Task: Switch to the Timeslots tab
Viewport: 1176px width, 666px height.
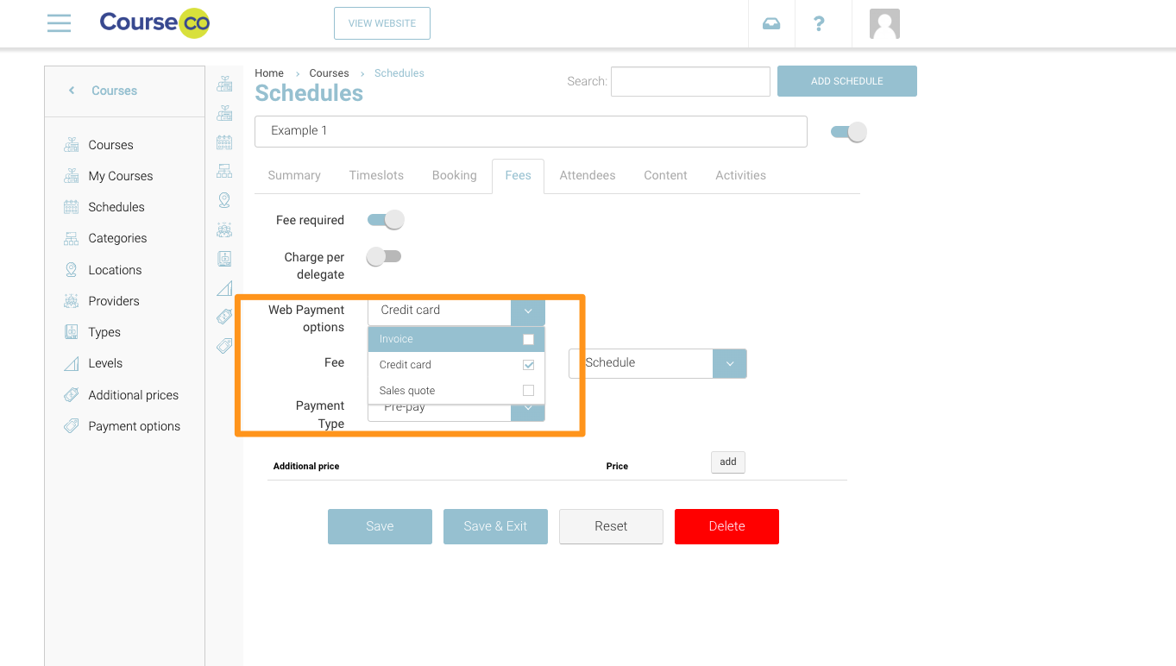Action: [376, 175]
